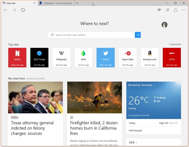Click the Back navigation arrow
Image resolution: width=189 pixels, height=147 pixels.
tap(6, 10)
